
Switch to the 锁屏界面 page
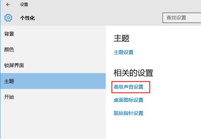(x=14, y=65)
